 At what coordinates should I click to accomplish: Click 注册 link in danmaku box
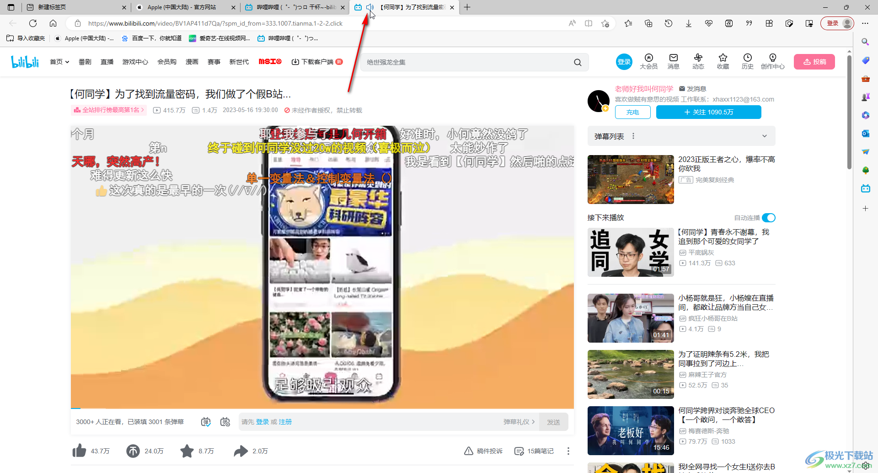pos(285,422)
